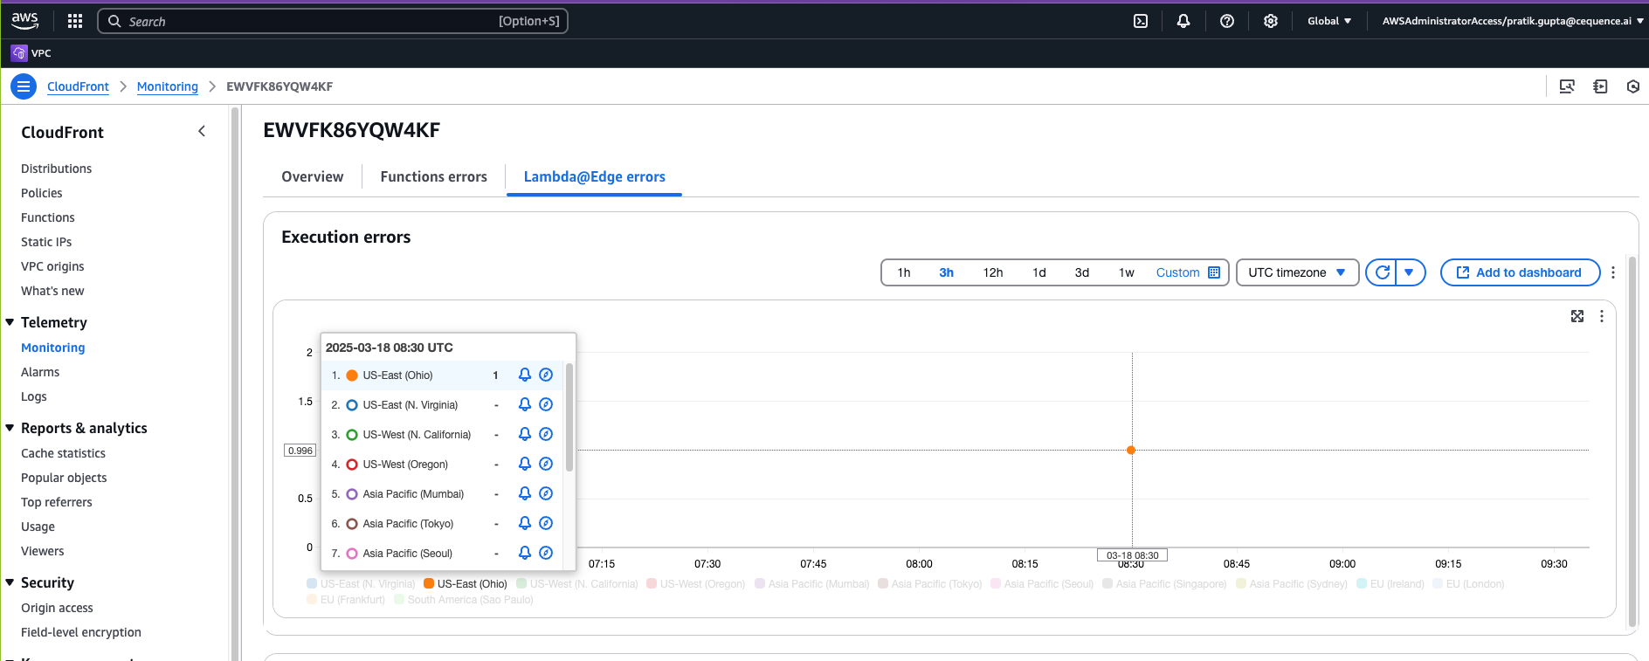Screen dimensions: 1649x661
Task: Switch to the Functions errors tab
Action: pyautogui.click(x=434, y=176)
